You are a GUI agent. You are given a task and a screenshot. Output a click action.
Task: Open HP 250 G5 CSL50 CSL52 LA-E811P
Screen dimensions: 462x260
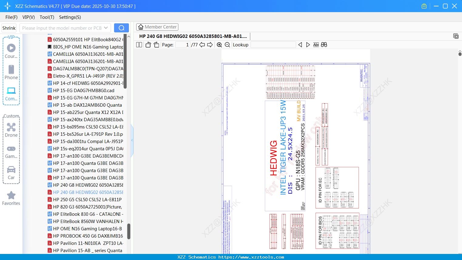(85, 199)
